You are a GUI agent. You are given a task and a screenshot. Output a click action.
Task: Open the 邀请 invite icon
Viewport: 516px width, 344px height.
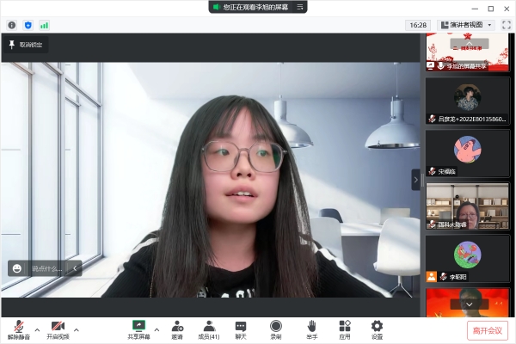point(177,329)
